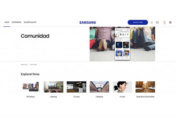The height and width of the screenshot is (117, 176).
Task: Click the search magnifier icon
Action: pyautogui.click(x=170, y=22)
